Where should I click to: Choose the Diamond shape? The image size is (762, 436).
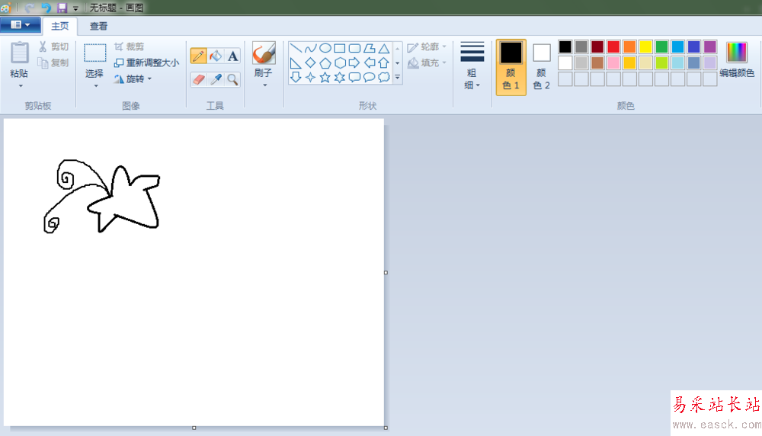(311, 63)
